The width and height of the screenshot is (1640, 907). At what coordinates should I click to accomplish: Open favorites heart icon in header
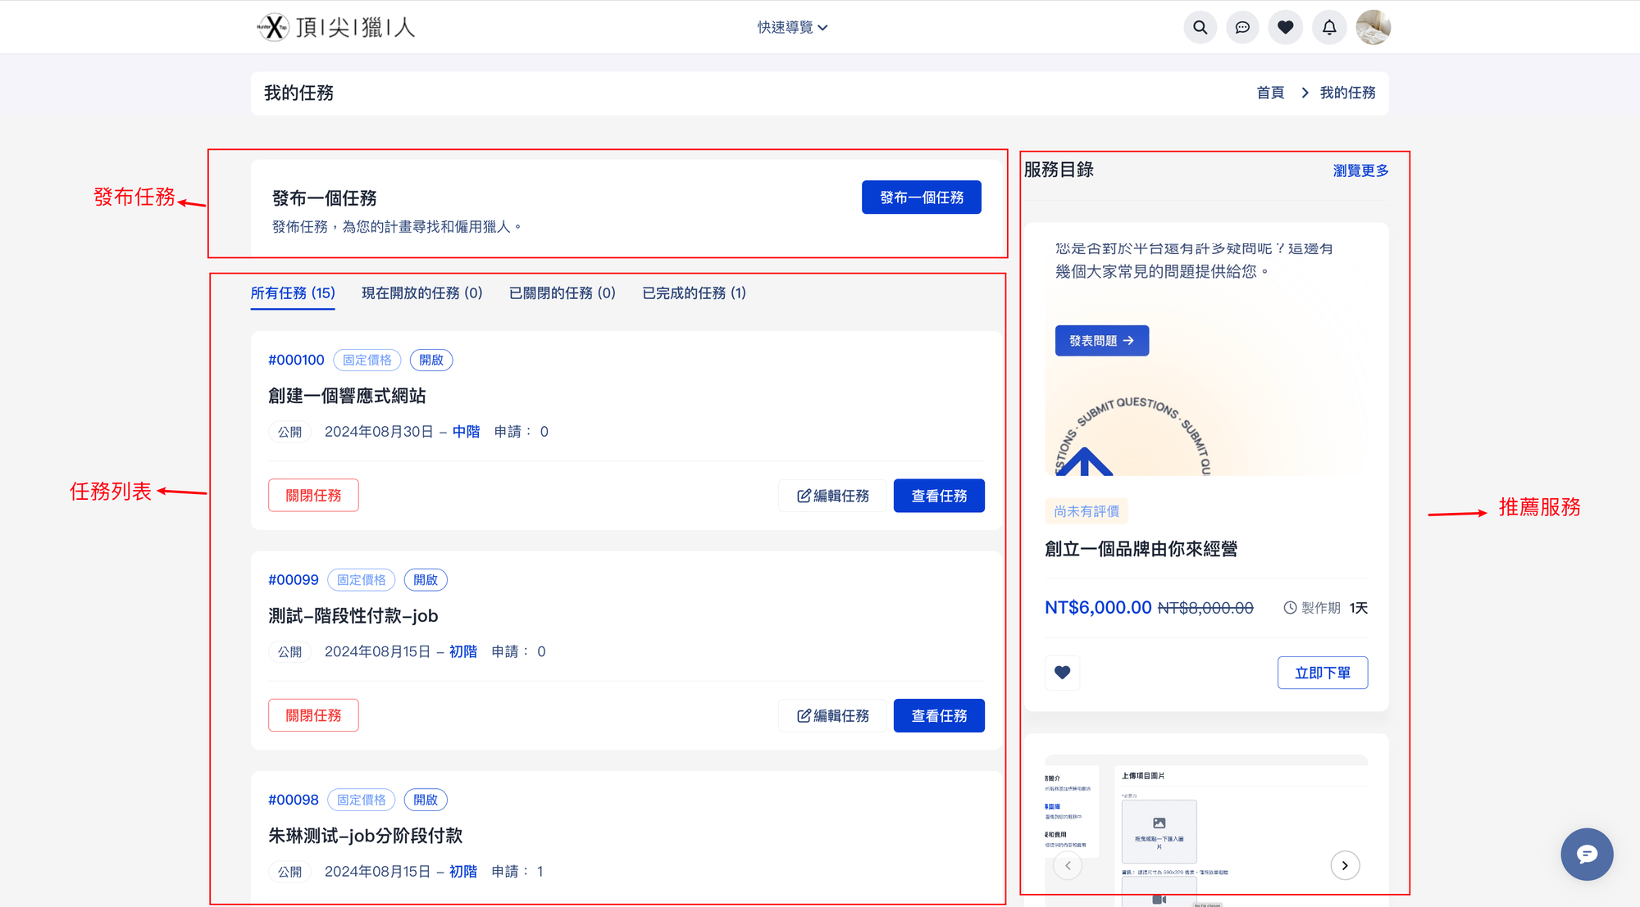pos(1285,27)
